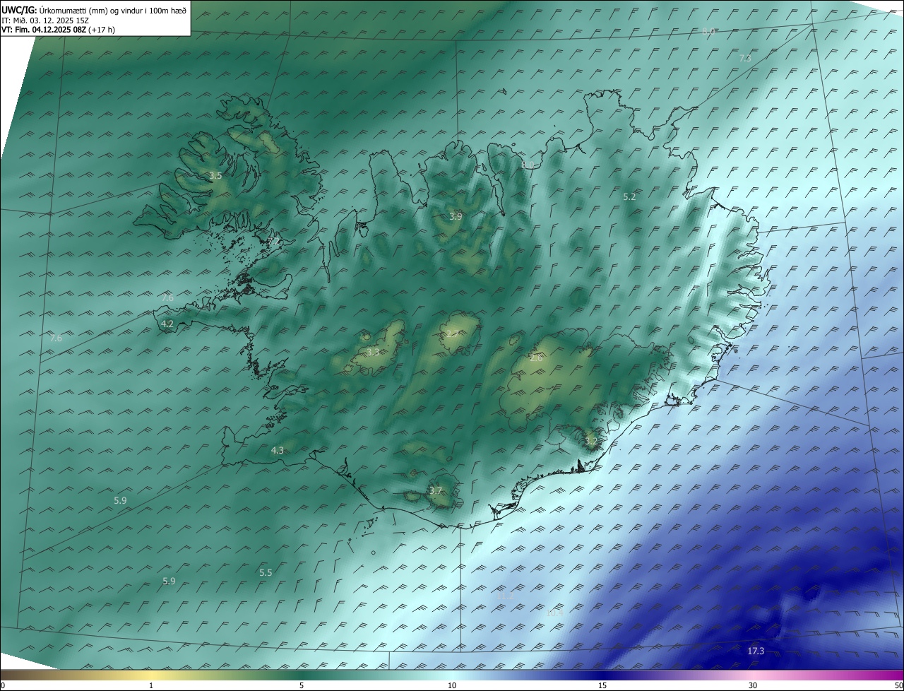Click the 5.2 value in northeast Iceland
Screen dimensions: 904x691
tap(629, 197)
